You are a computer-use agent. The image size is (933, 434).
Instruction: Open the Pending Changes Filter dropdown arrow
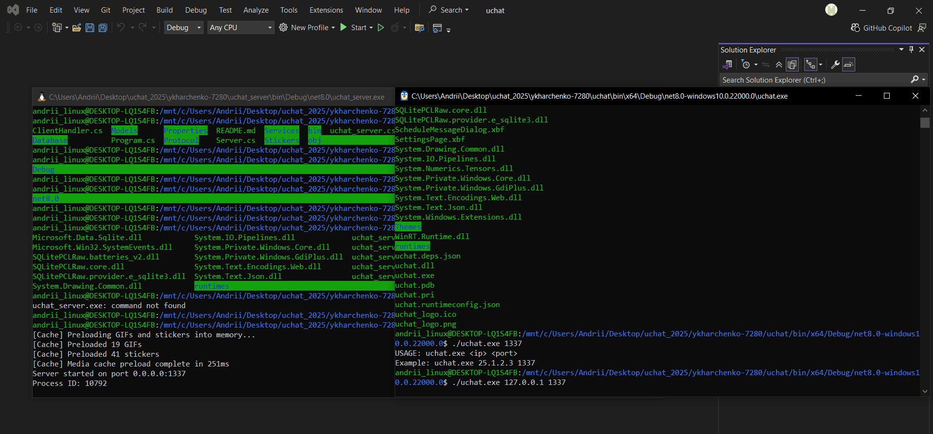(x=756, y=65)
